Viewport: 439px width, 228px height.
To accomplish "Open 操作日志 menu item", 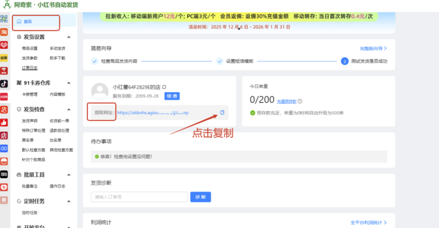I will 58,186.
